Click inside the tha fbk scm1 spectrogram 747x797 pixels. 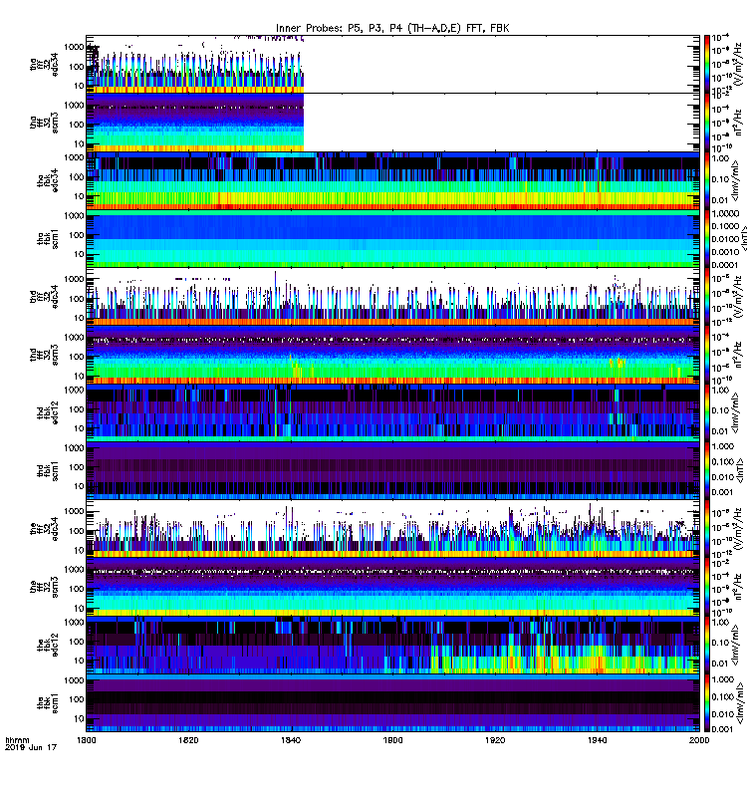[392, 238]
